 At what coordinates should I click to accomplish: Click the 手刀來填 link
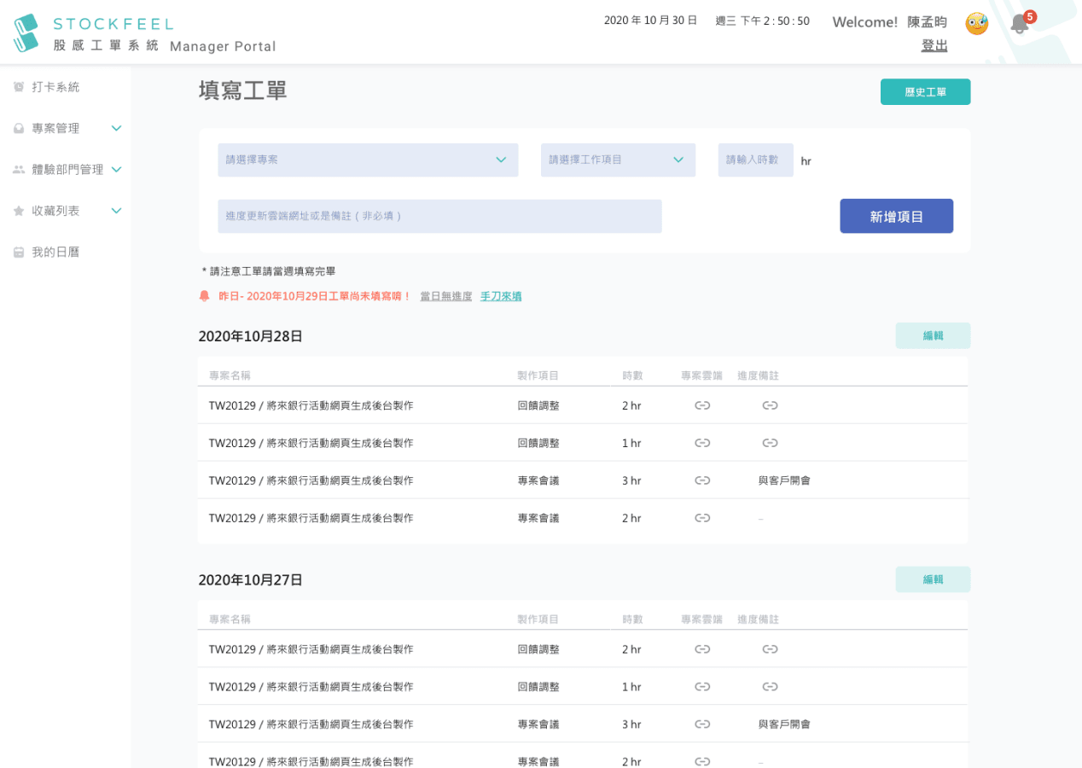tap(501, 296)
